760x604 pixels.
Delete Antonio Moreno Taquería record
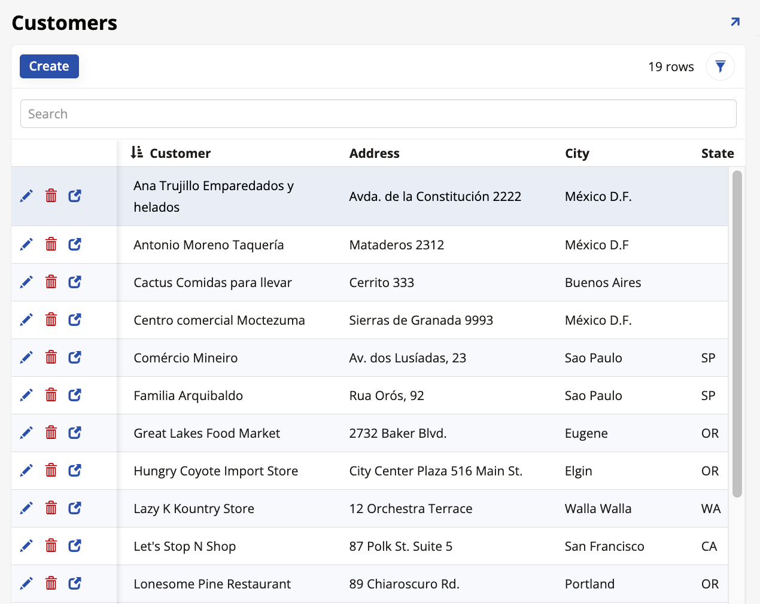[50, 244]
